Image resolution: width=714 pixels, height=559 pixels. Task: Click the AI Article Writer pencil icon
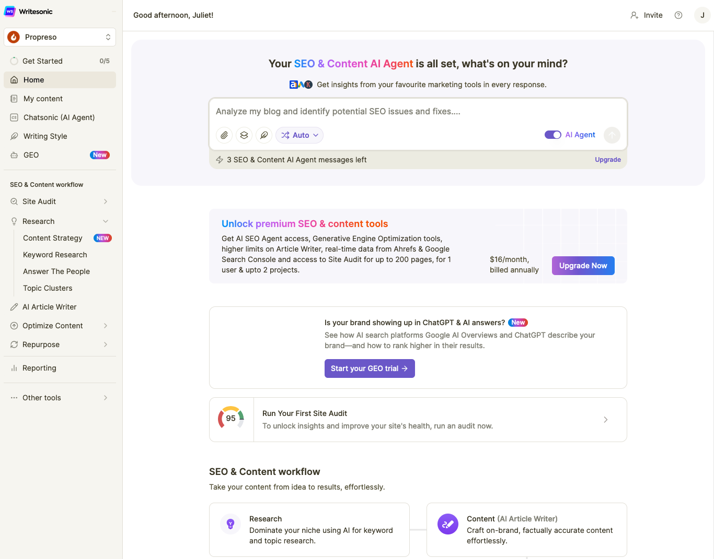click(14, 307)
